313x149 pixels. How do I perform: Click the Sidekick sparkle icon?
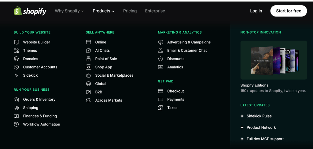17,75
